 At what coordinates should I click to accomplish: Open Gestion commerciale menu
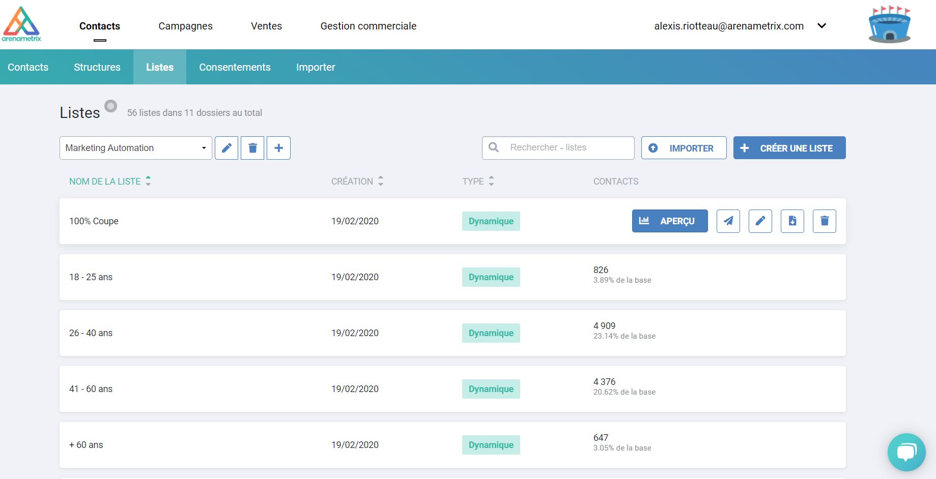[368, 26]
